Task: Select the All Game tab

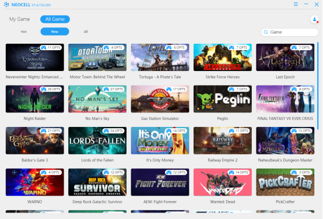Action: point(55,19)
